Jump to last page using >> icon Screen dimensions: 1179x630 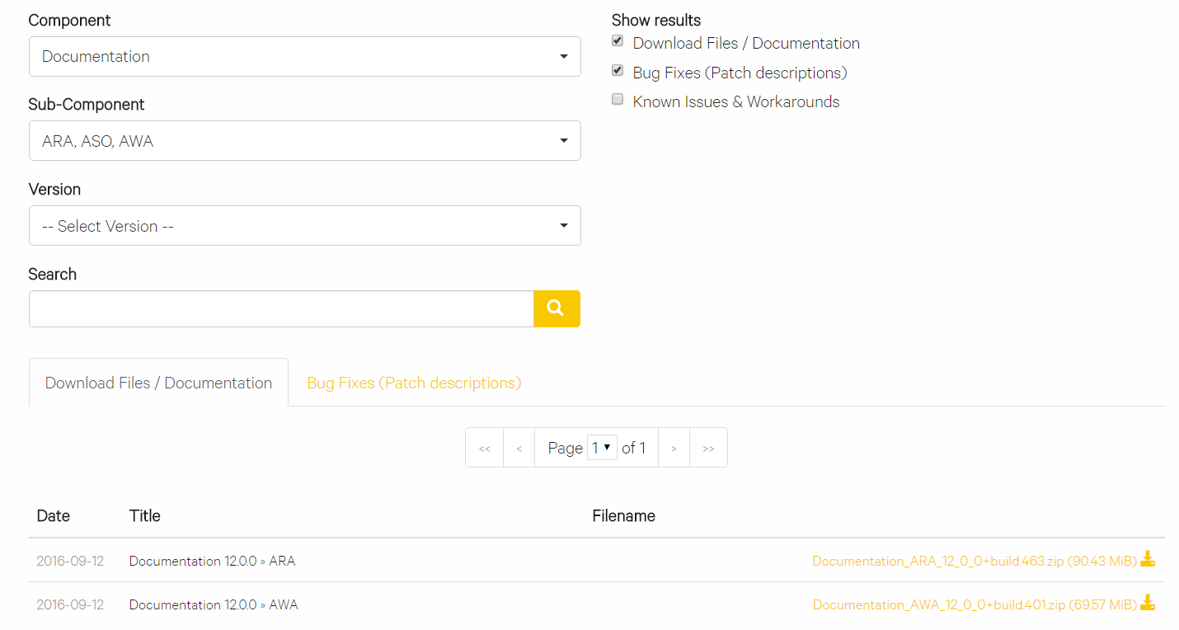tap(708, 447)
